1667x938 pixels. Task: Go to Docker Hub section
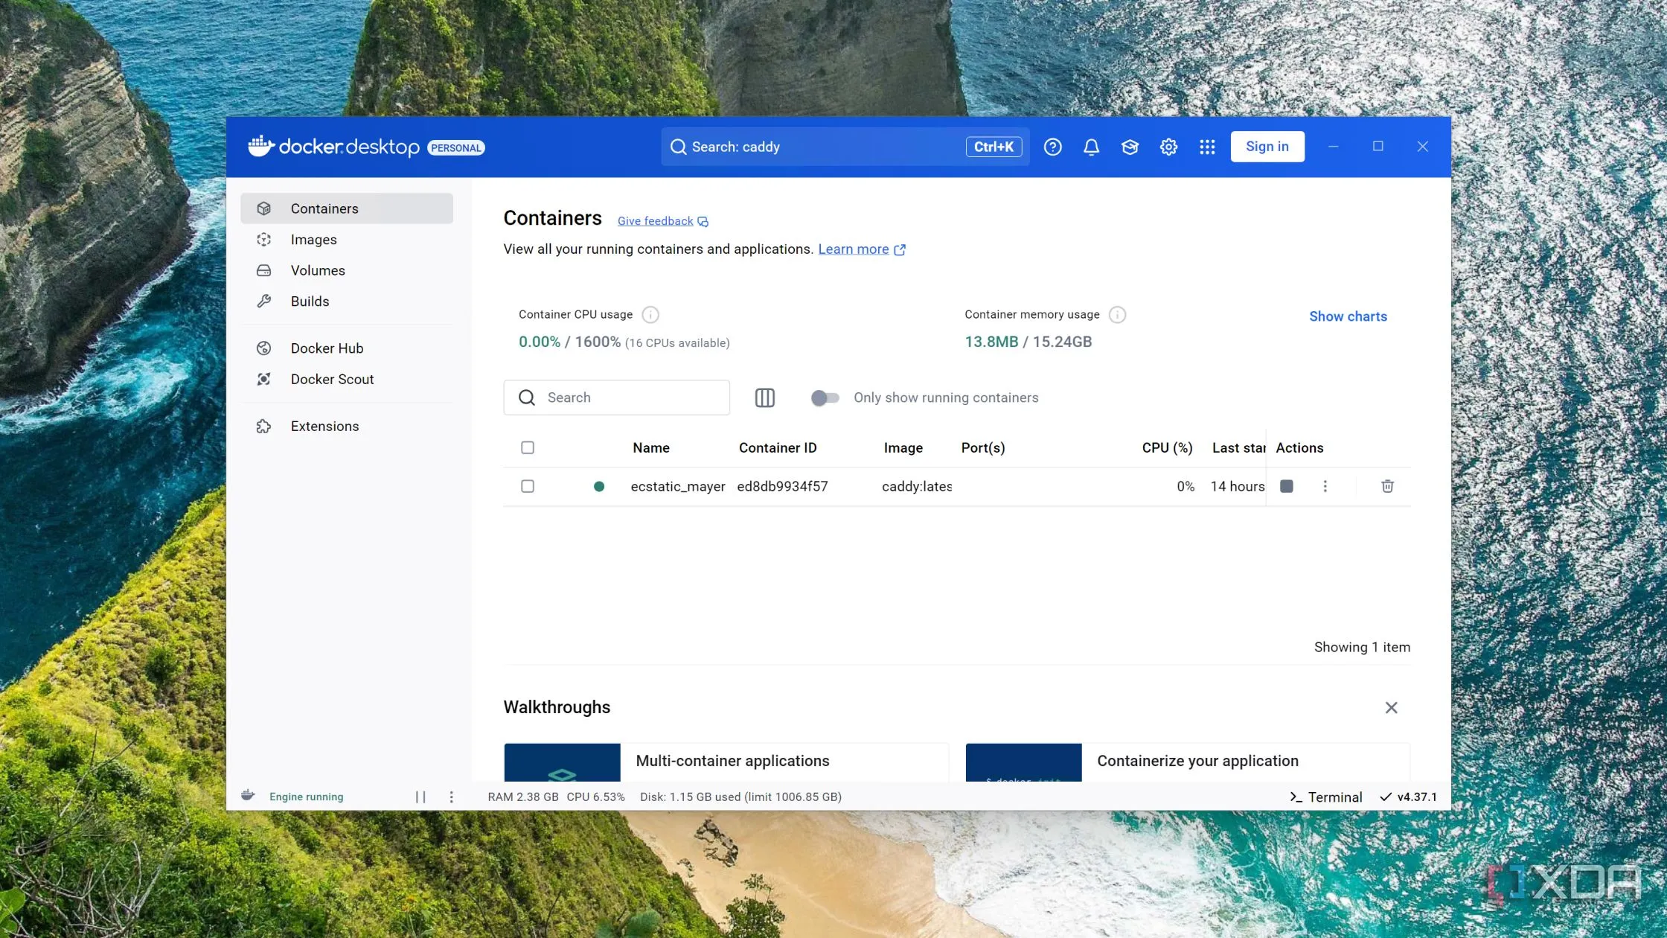coord(347,348)
